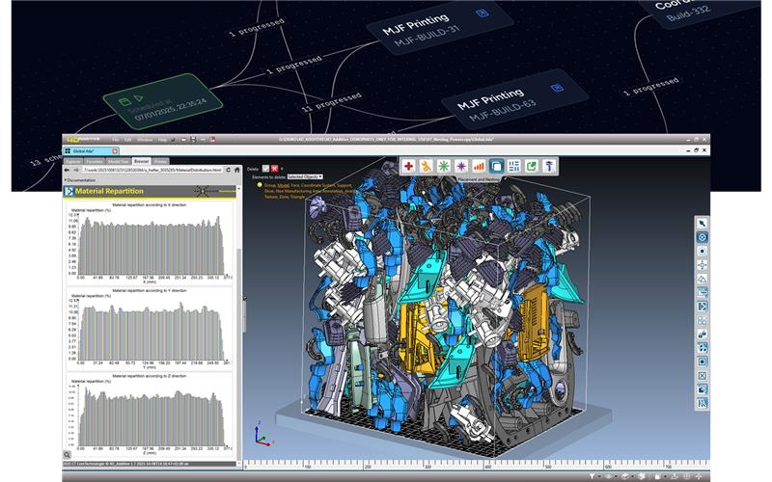This screenshot has height=482, width=772.
Task: Open the Window menu
Action: (142, 141)
